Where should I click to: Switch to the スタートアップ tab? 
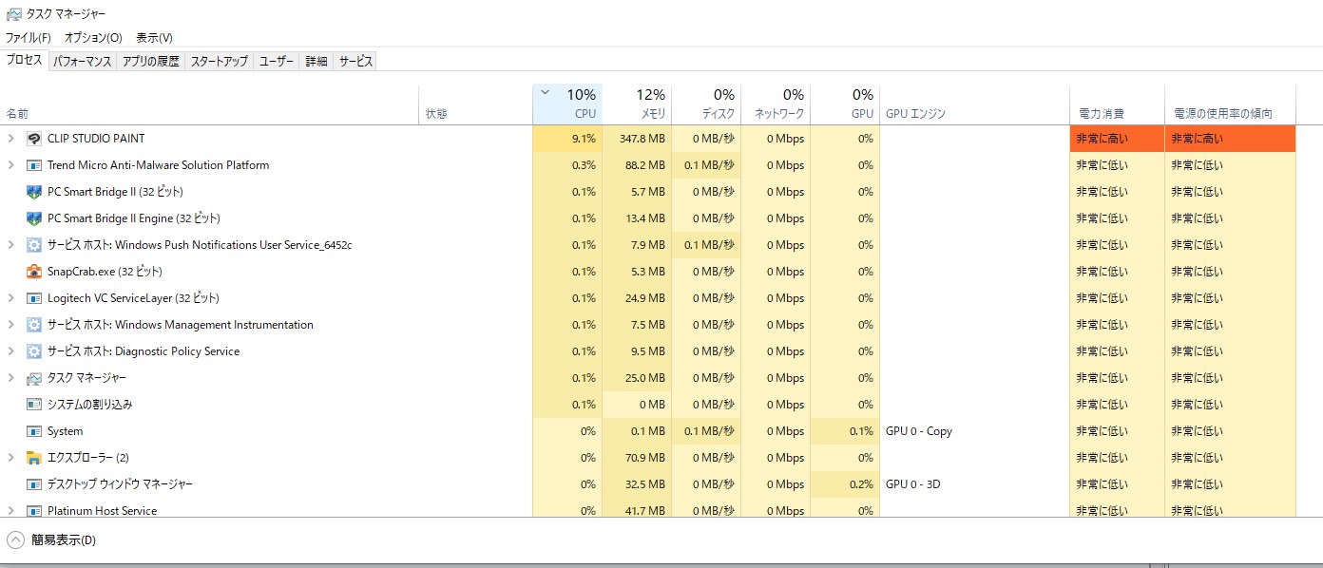(220, 62)
